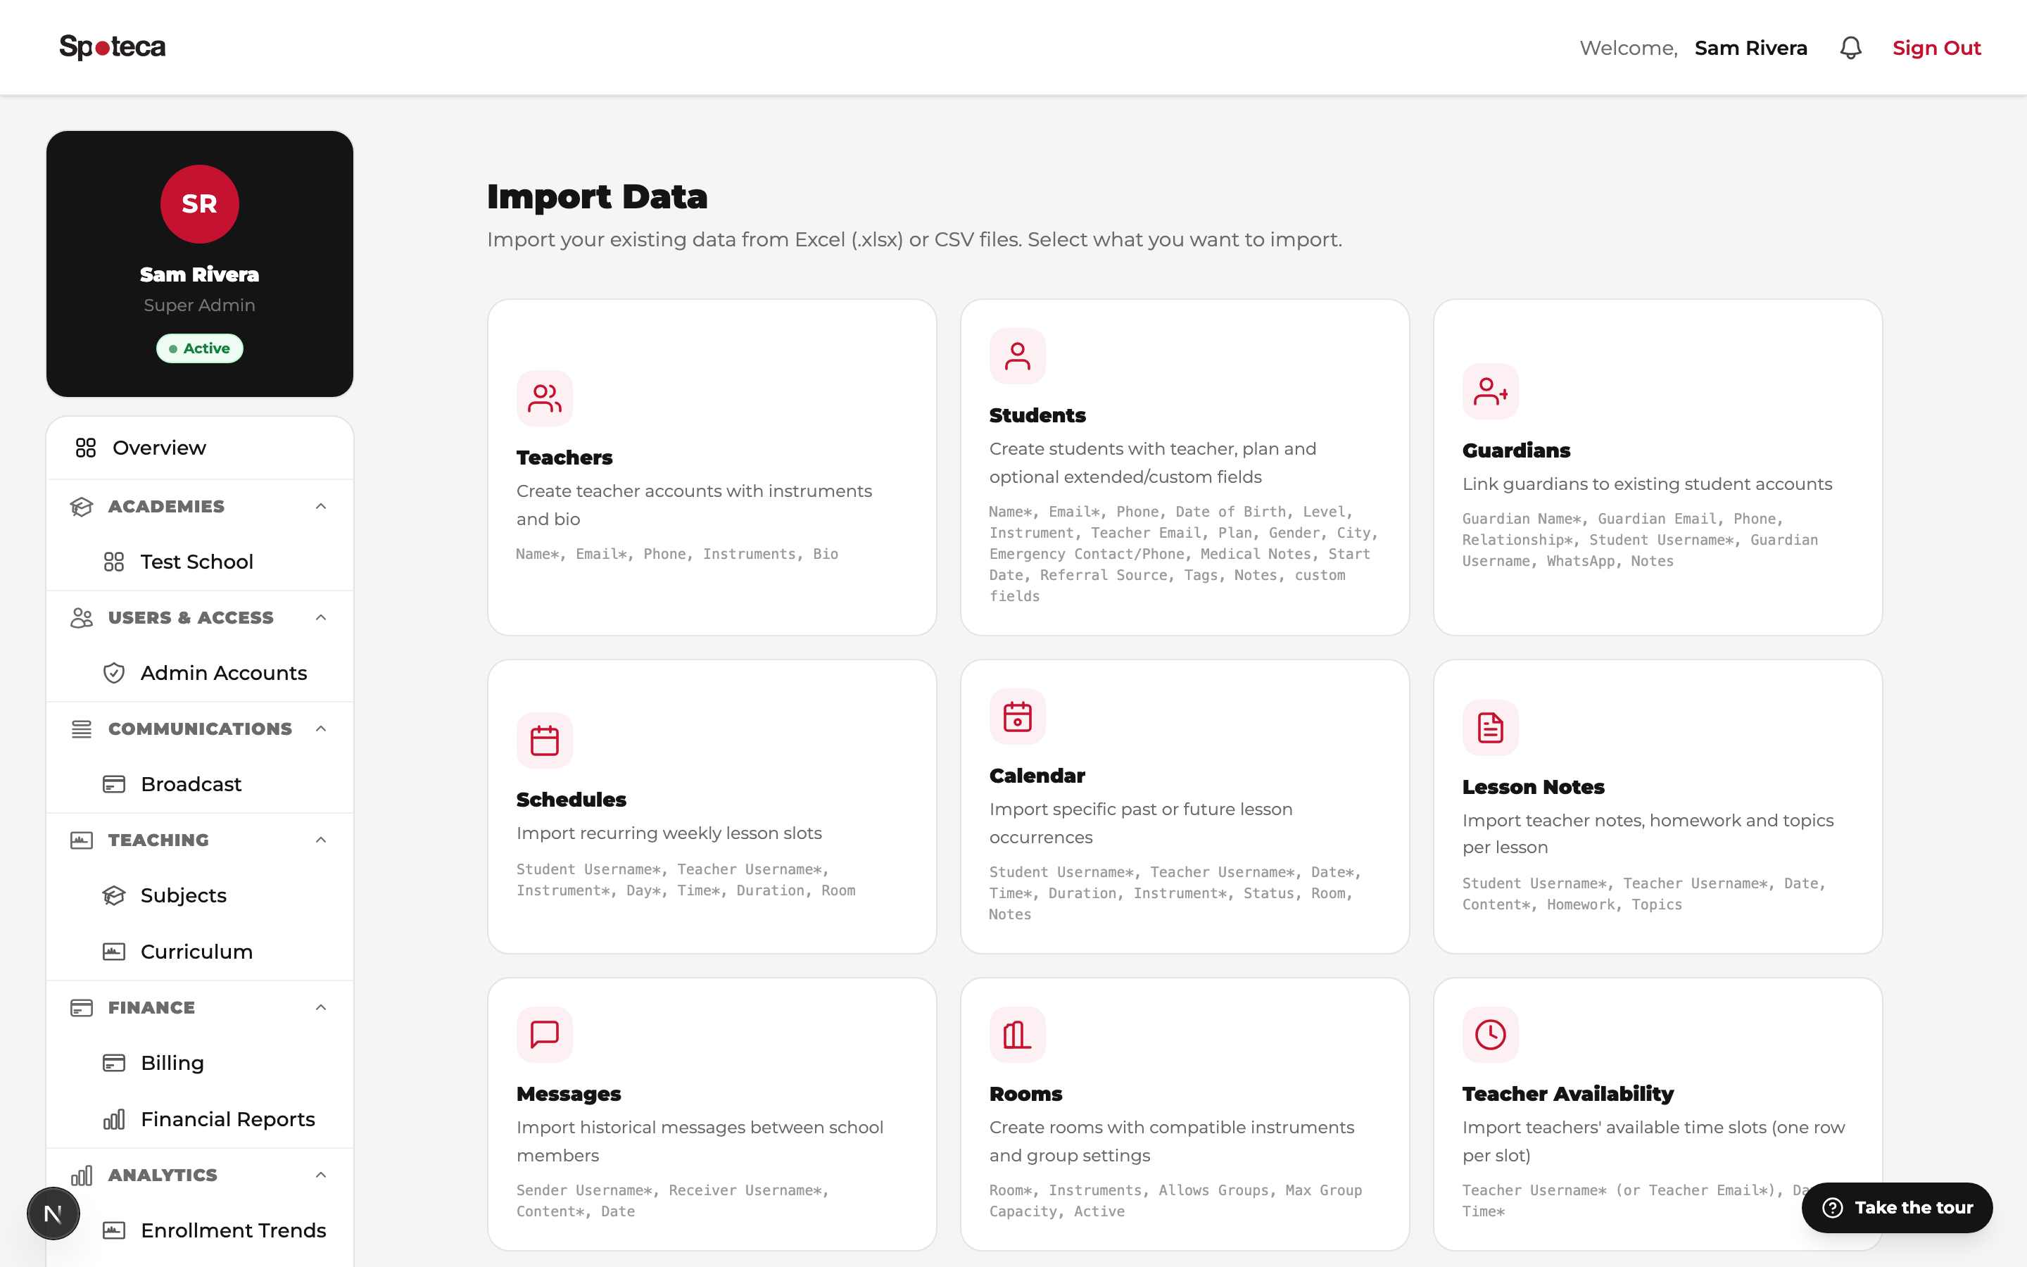
Task: Open Enrollment Trends
Action: click(x=199, y=1231)
